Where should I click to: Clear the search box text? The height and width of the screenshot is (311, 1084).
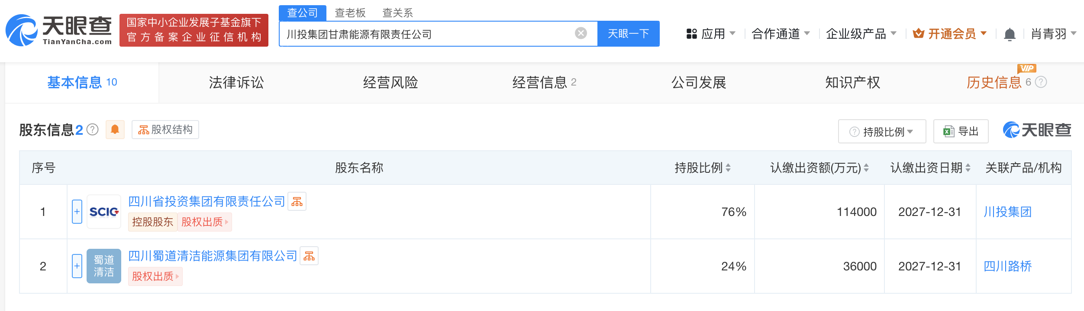(581, 33)
